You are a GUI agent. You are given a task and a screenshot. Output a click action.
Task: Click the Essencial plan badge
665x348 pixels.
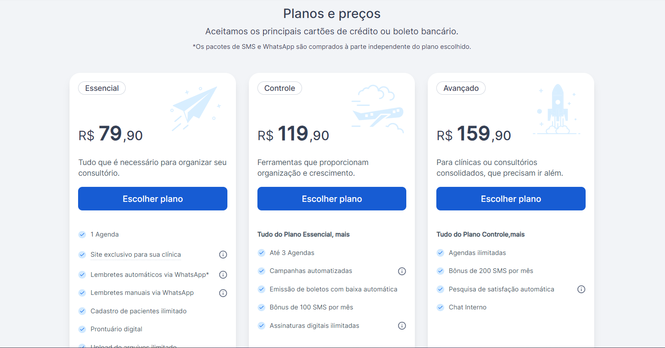tap(102, 88)
